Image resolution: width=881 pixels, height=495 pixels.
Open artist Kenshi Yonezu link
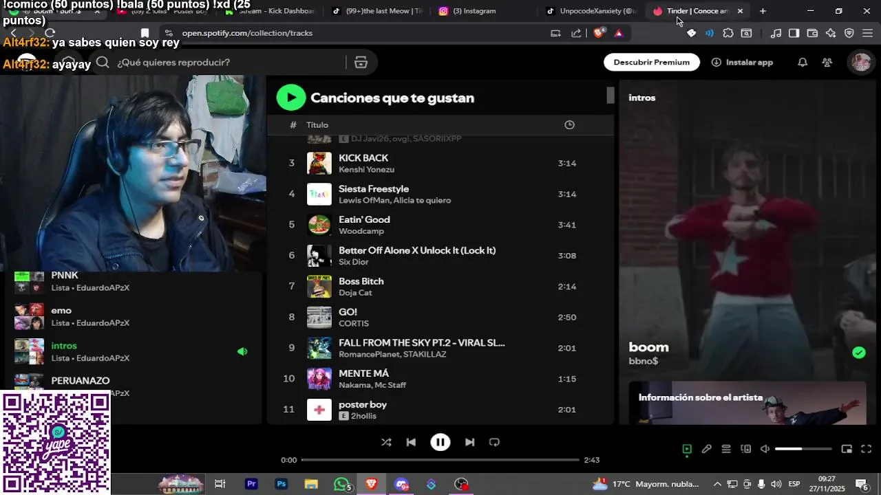click(366, 170)
